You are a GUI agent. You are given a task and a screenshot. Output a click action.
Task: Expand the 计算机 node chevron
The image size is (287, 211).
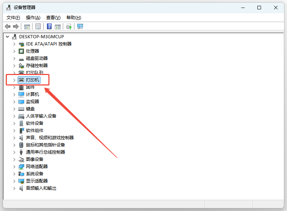coord(14,94)
